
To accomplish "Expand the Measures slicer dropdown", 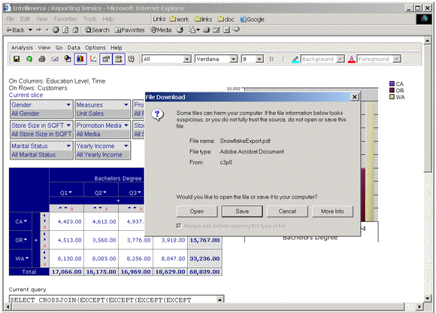I will (x=126, y=105).
